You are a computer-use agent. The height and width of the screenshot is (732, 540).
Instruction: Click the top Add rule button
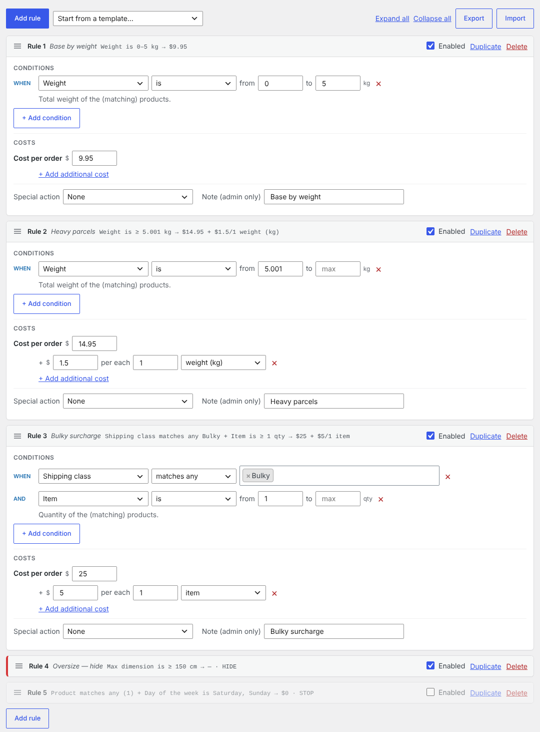[x=27, y=19]
